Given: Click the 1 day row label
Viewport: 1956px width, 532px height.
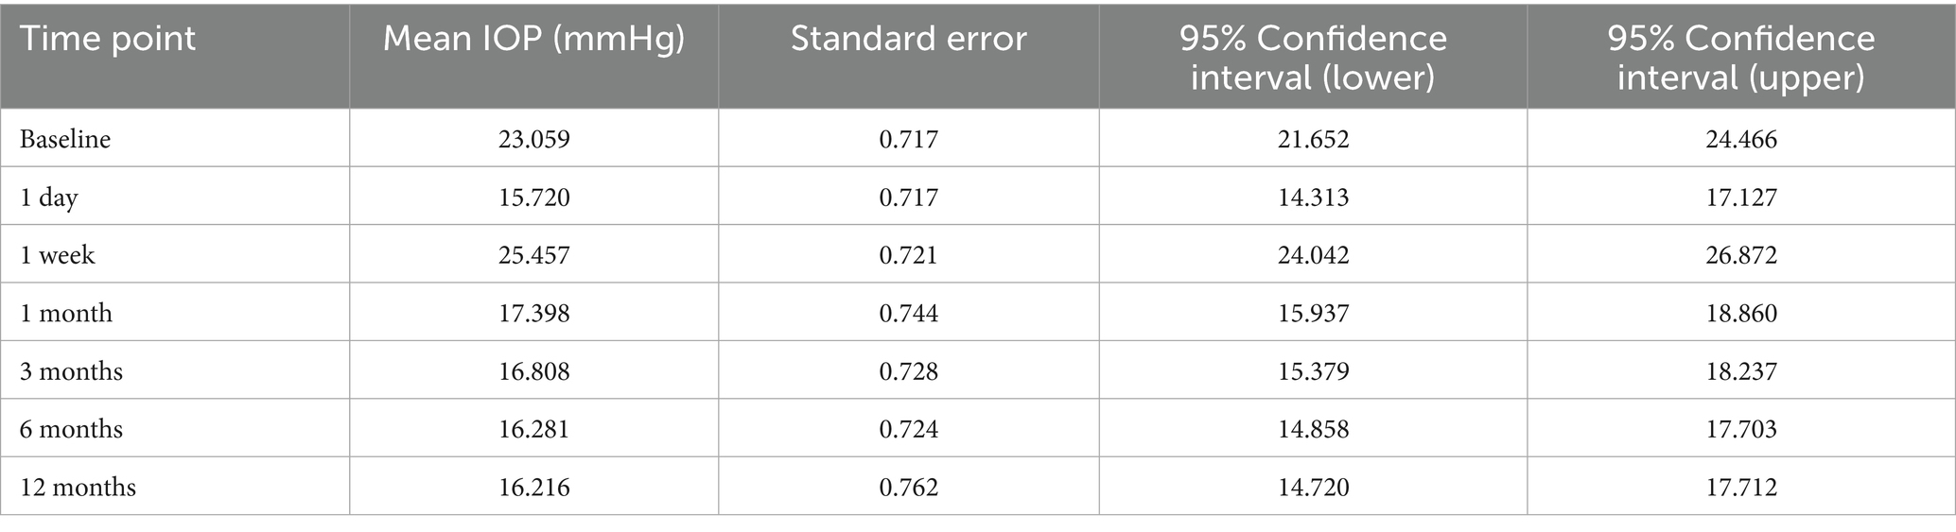Looking at the screenshot, I should (x=49, y=197).
